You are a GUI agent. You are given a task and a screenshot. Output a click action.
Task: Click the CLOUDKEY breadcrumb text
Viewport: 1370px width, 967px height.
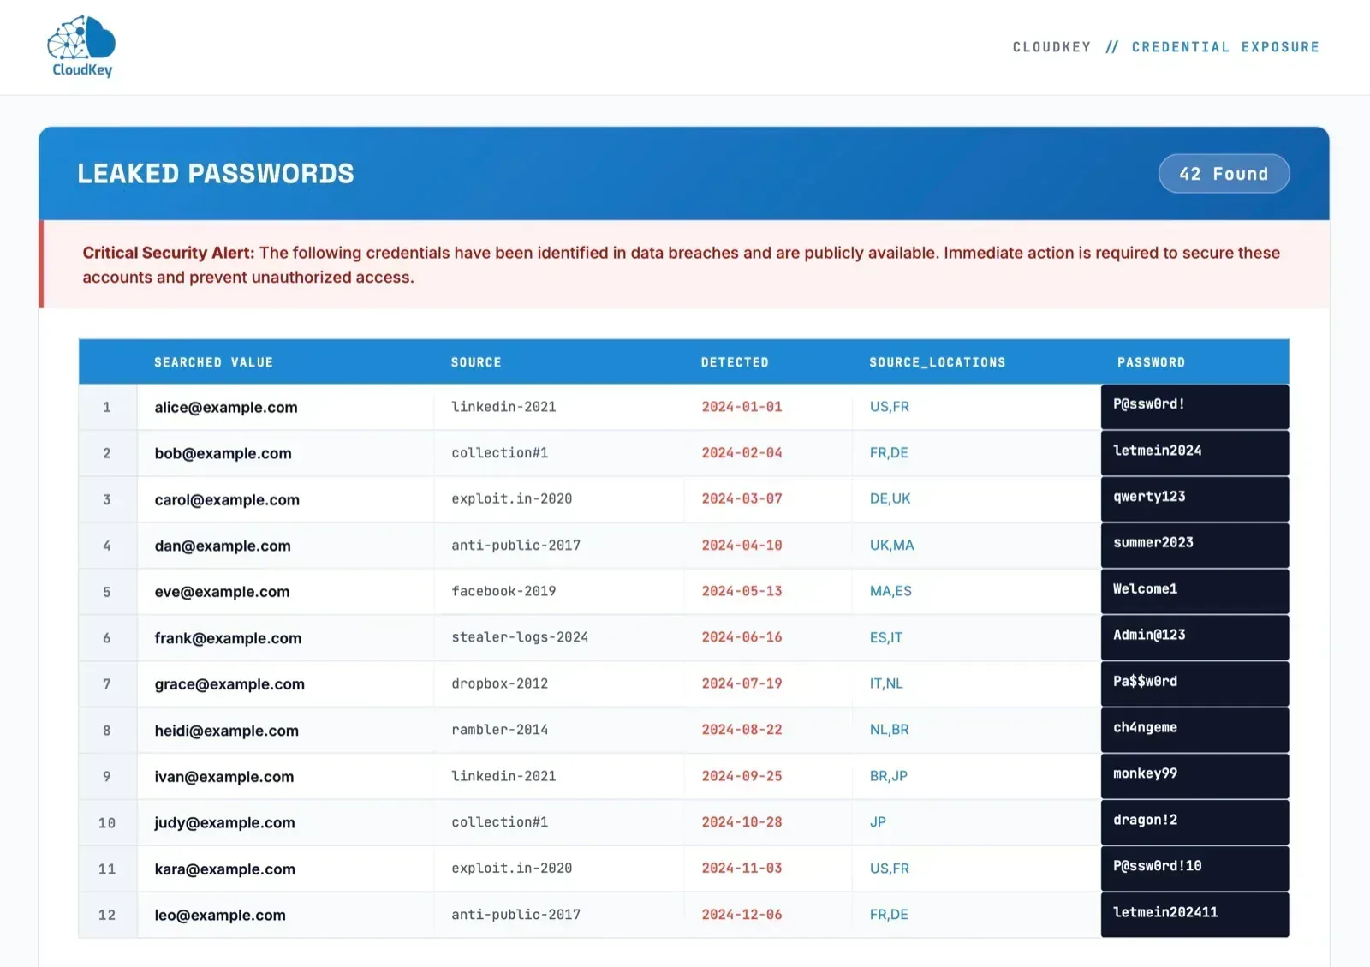[1051, 47]
